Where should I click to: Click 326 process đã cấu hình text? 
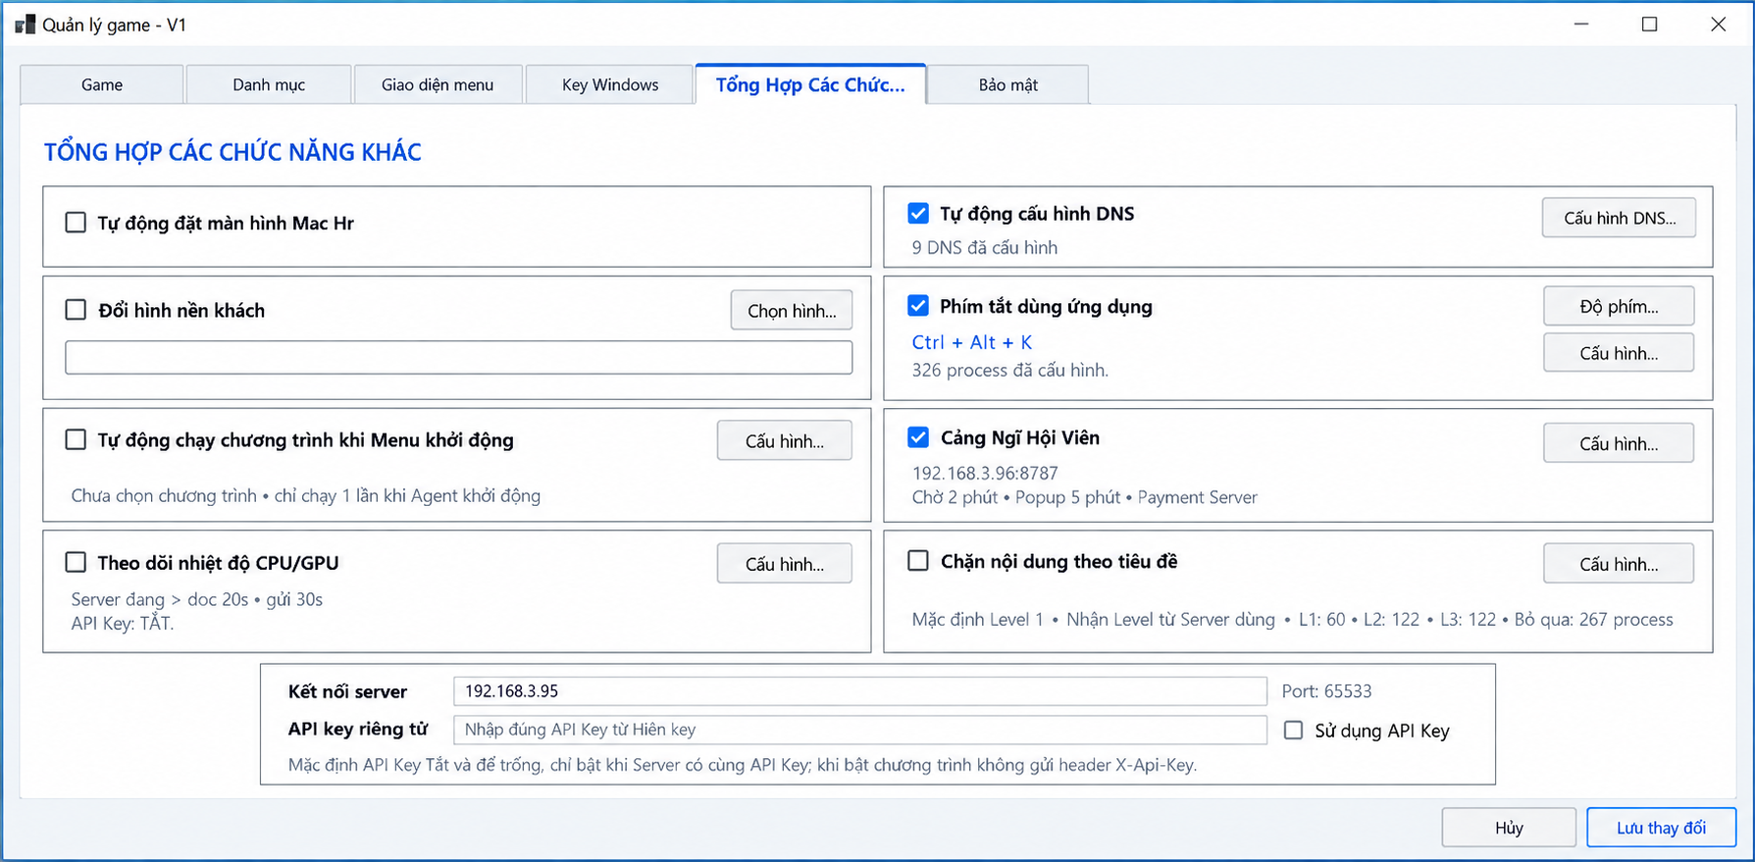(1010, 370)
